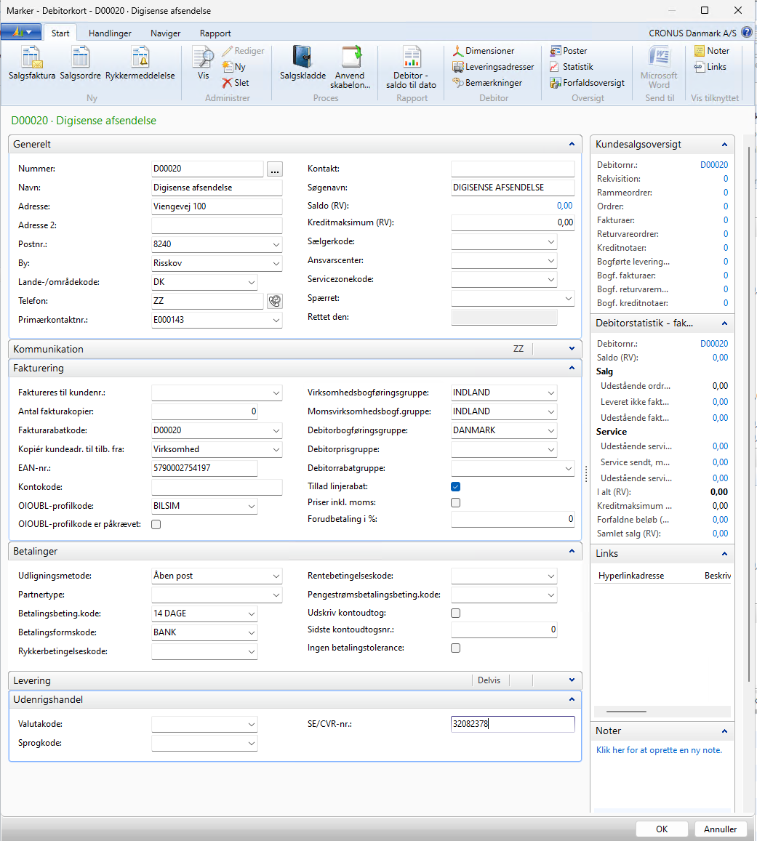Open Lande-/områdekode dropdown
The width and height of the screenshot is (757, 841).
[x=251, y=282]
